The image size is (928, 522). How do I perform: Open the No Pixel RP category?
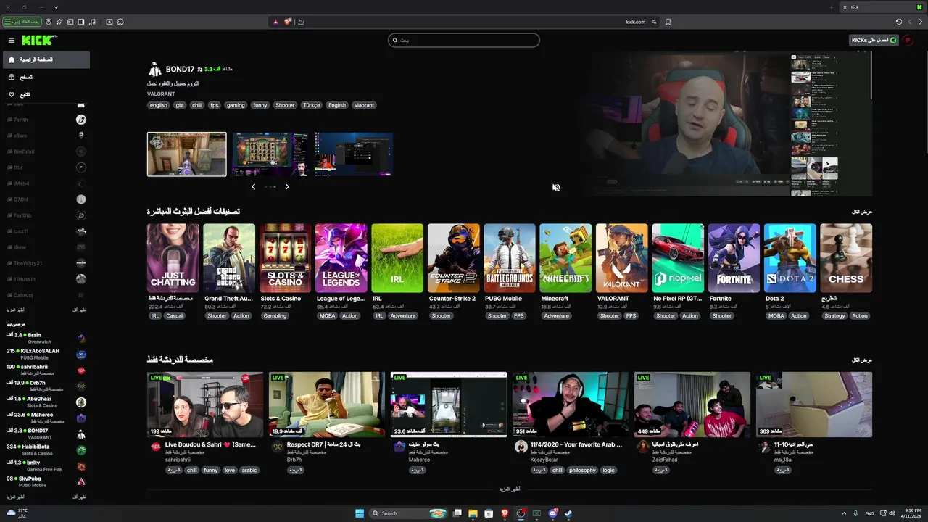click(x=678, y=258)
